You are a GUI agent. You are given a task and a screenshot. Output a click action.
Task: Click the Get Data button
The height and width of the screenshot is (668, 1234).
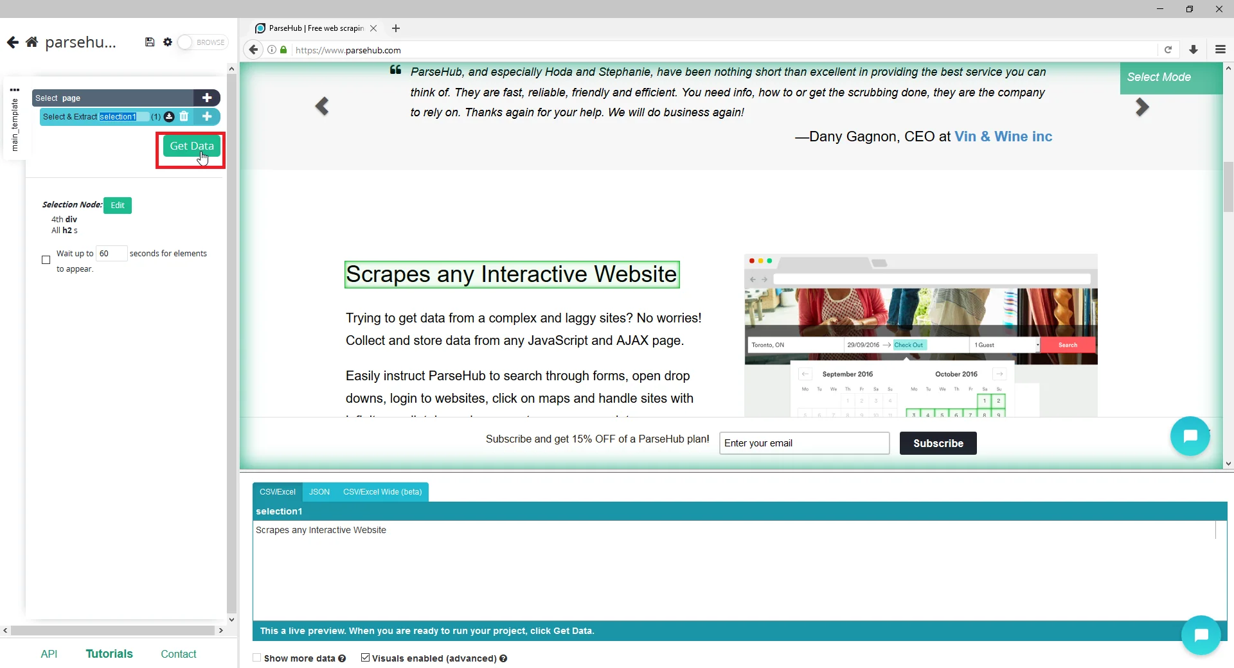[192, 146]
